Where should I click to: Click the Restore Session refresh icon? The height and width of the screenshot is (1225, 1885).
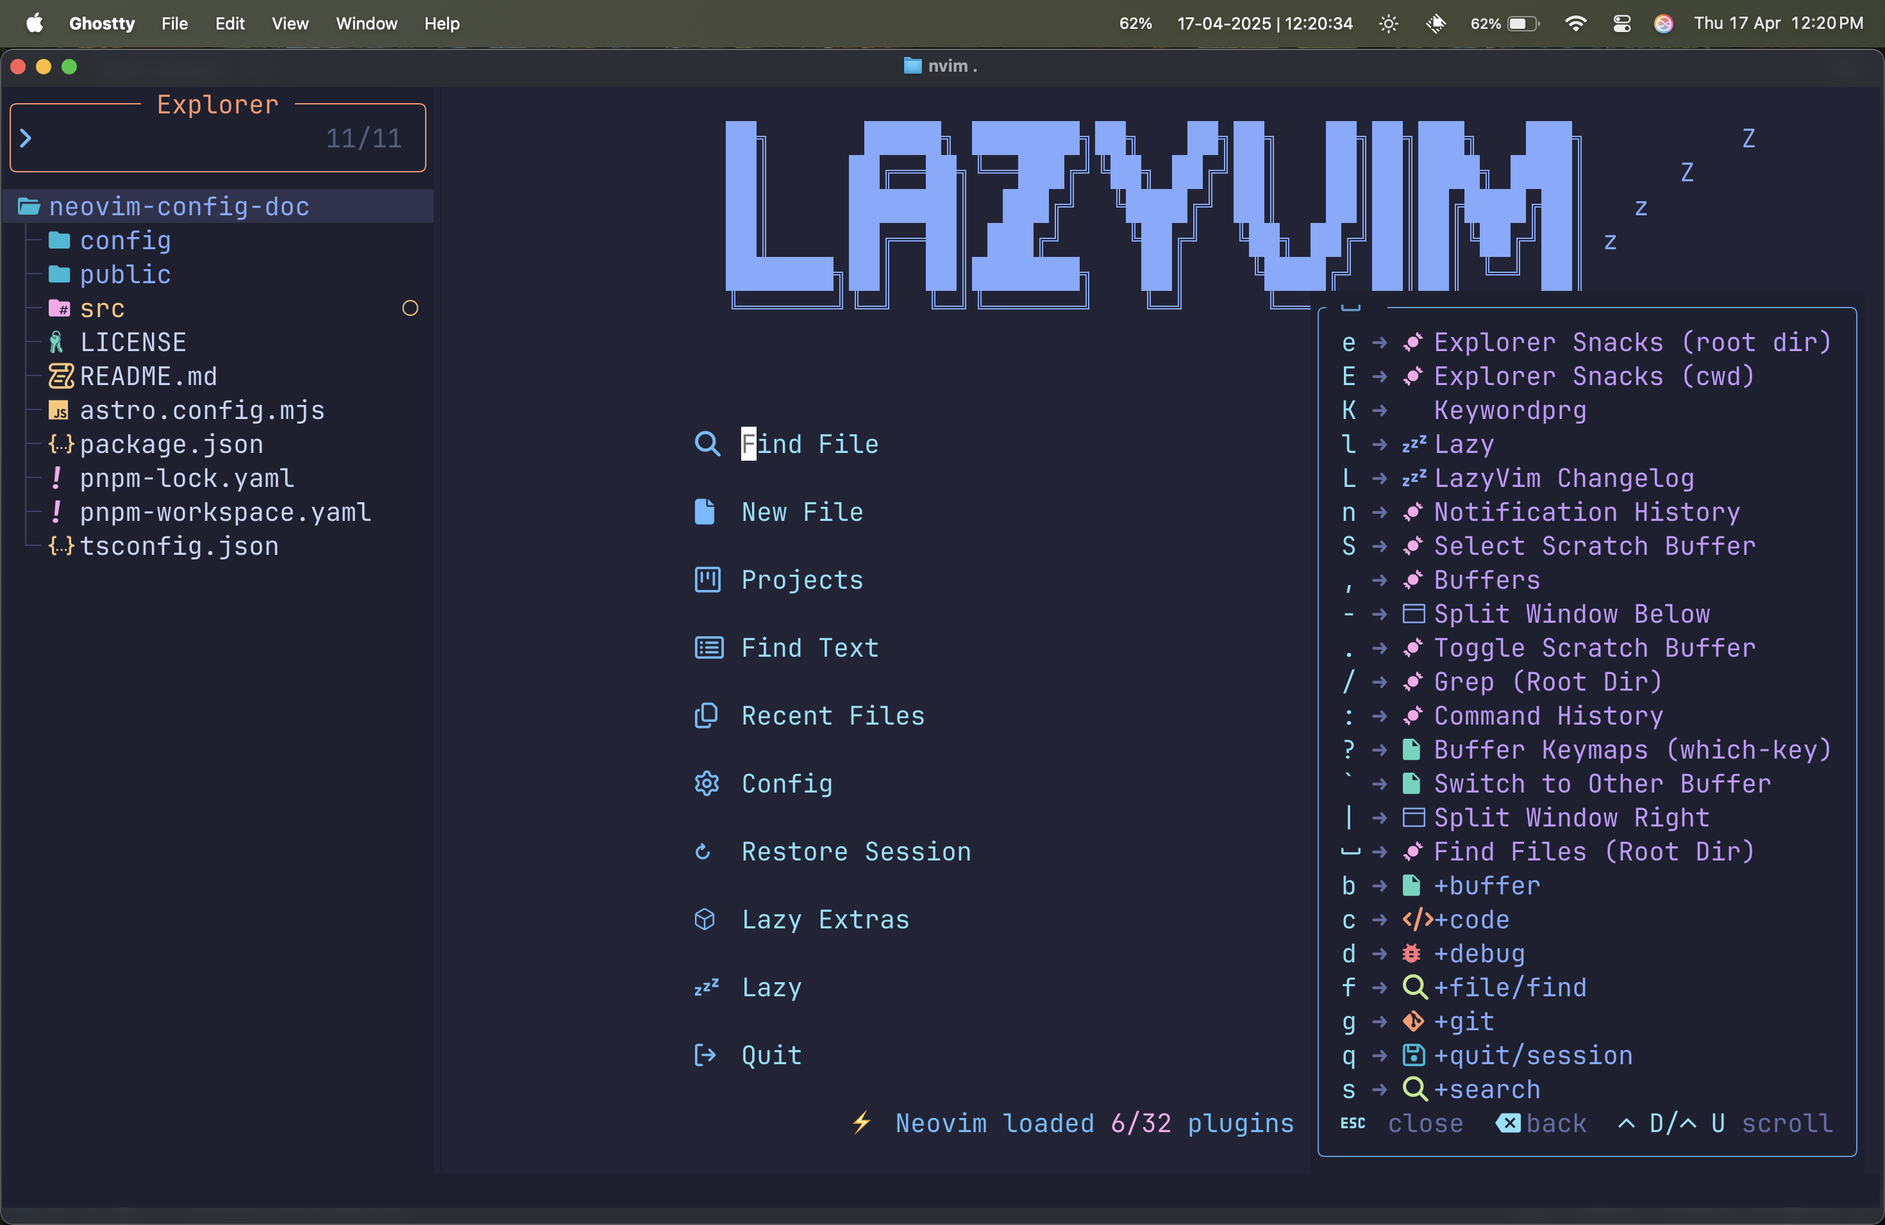(x=703, y=851)
